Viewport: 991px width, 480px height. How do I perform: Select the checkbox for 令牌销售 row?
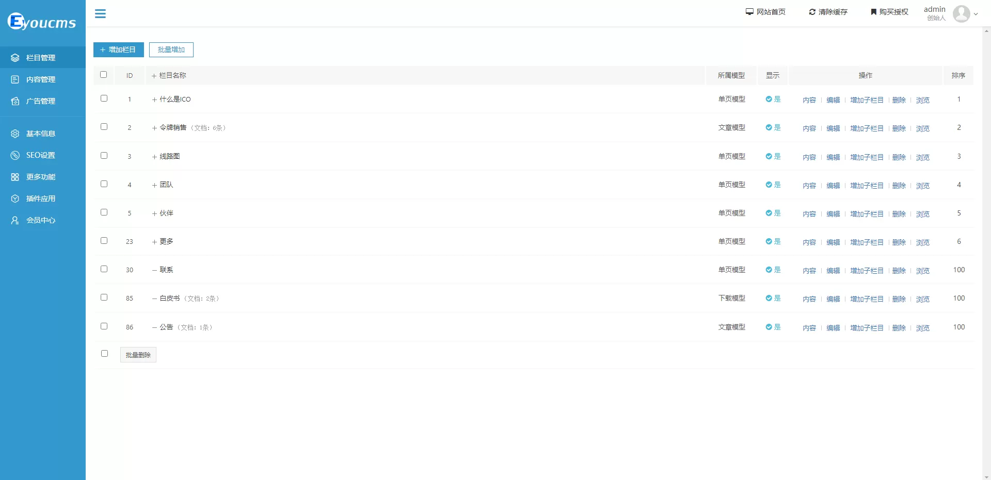point(104,127)
